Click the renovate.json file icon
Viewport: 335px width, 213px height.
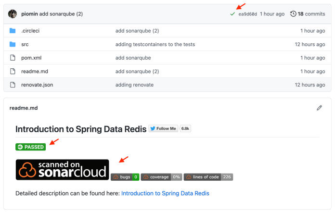[x=13, y=85]
